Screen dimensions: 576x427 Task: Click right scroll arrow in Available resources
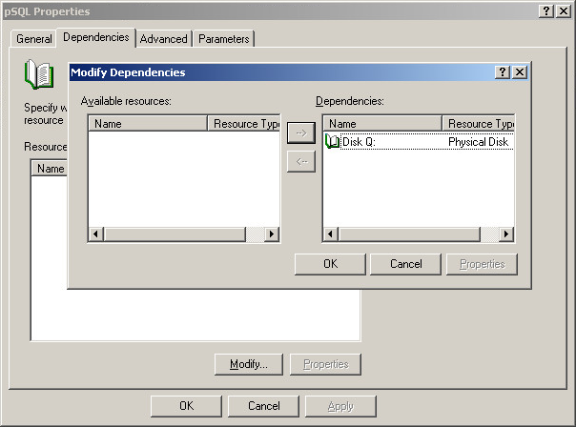click(272, 234)
